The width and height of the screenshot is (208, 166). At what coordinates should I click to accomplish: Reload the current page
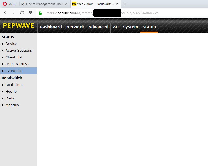click(22, 13)
